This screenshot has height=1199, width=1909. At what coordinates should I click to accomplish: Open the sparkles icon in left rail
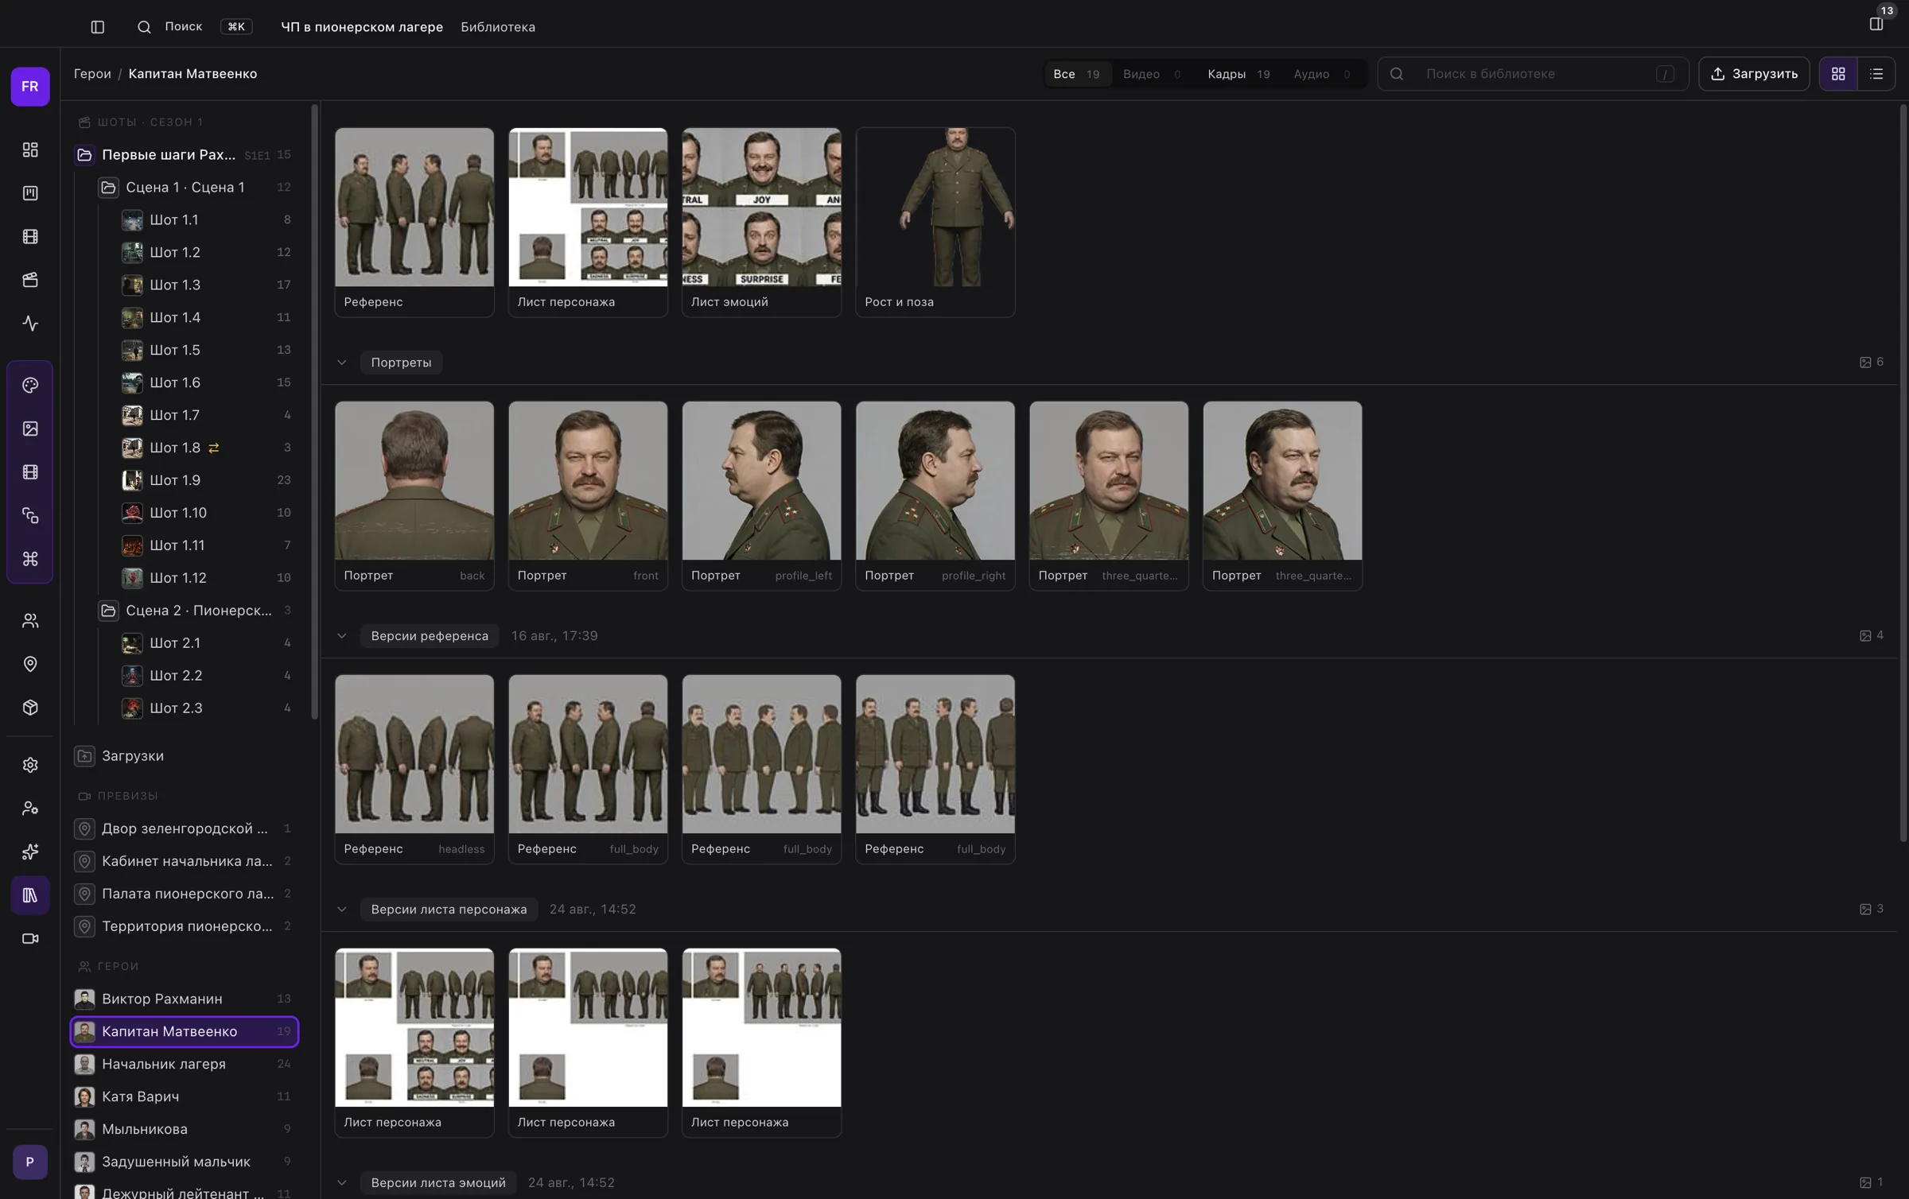[x=30, y=852]
